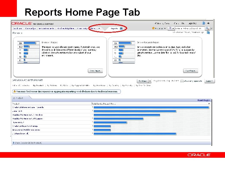
Task: Click the advanced search input field
Action: pyautogui.click(x=190, y=28)
